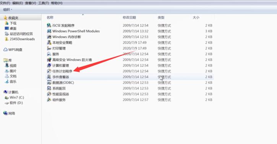This screenshot has height=144, width=277.
Task: Click 2009/7/14 12:53 date of Windows 内存诊断
Action: (136, 37)
